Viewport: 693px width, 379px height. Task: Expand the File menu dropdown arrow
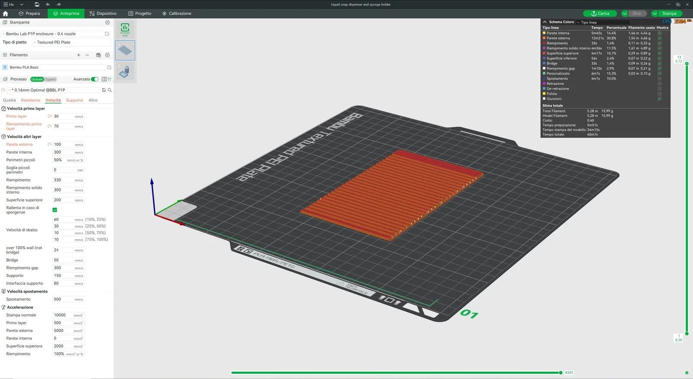(x=22, y=4)
